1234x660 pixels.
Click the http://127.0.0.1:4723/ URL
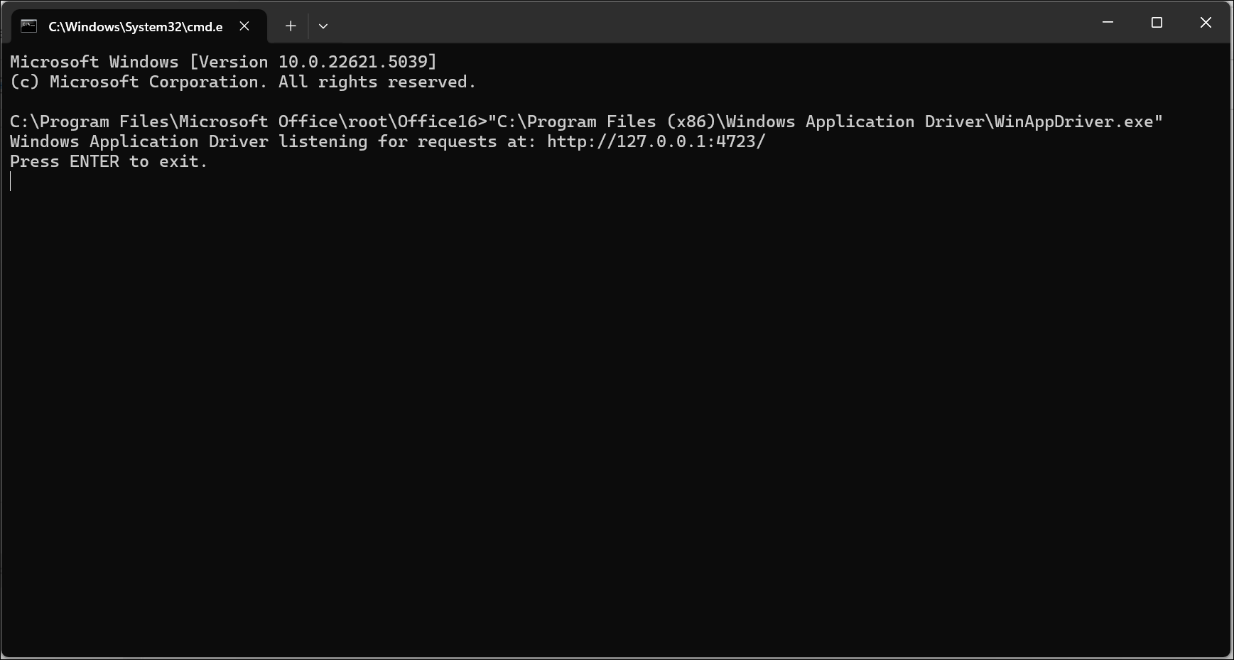[656, 141]
